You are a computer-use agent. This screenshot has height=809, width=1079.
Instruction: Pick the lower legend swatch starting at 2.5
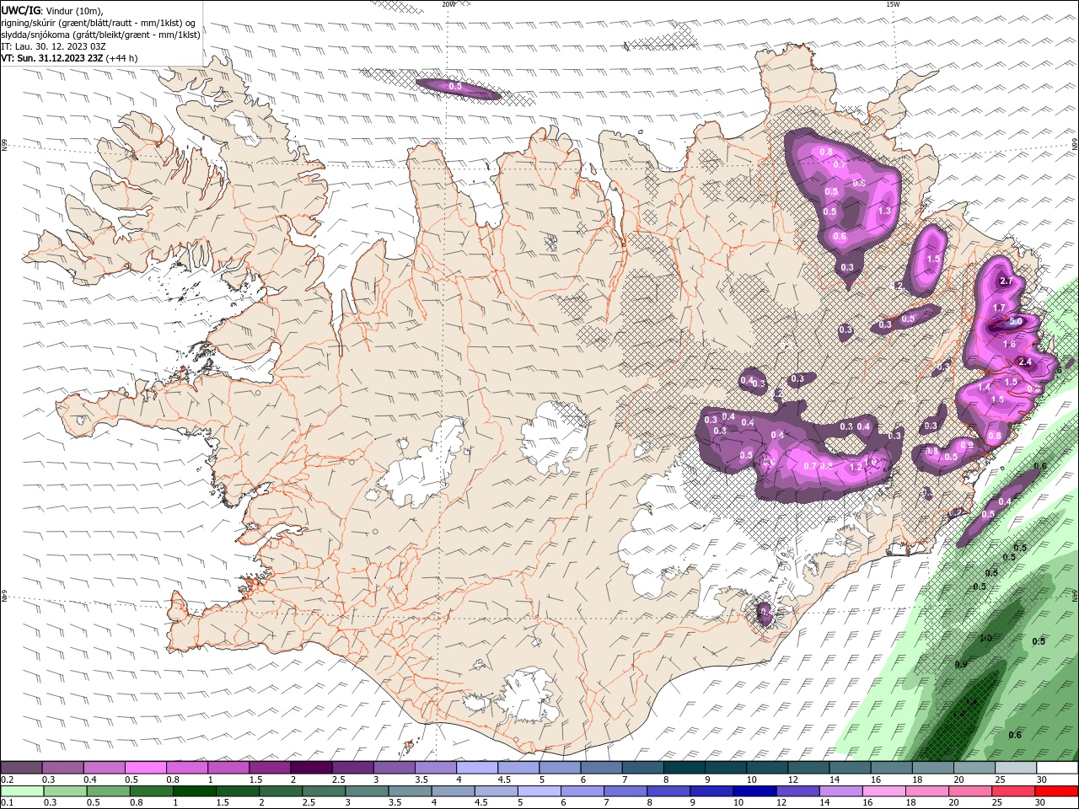[x=324, y=791]
